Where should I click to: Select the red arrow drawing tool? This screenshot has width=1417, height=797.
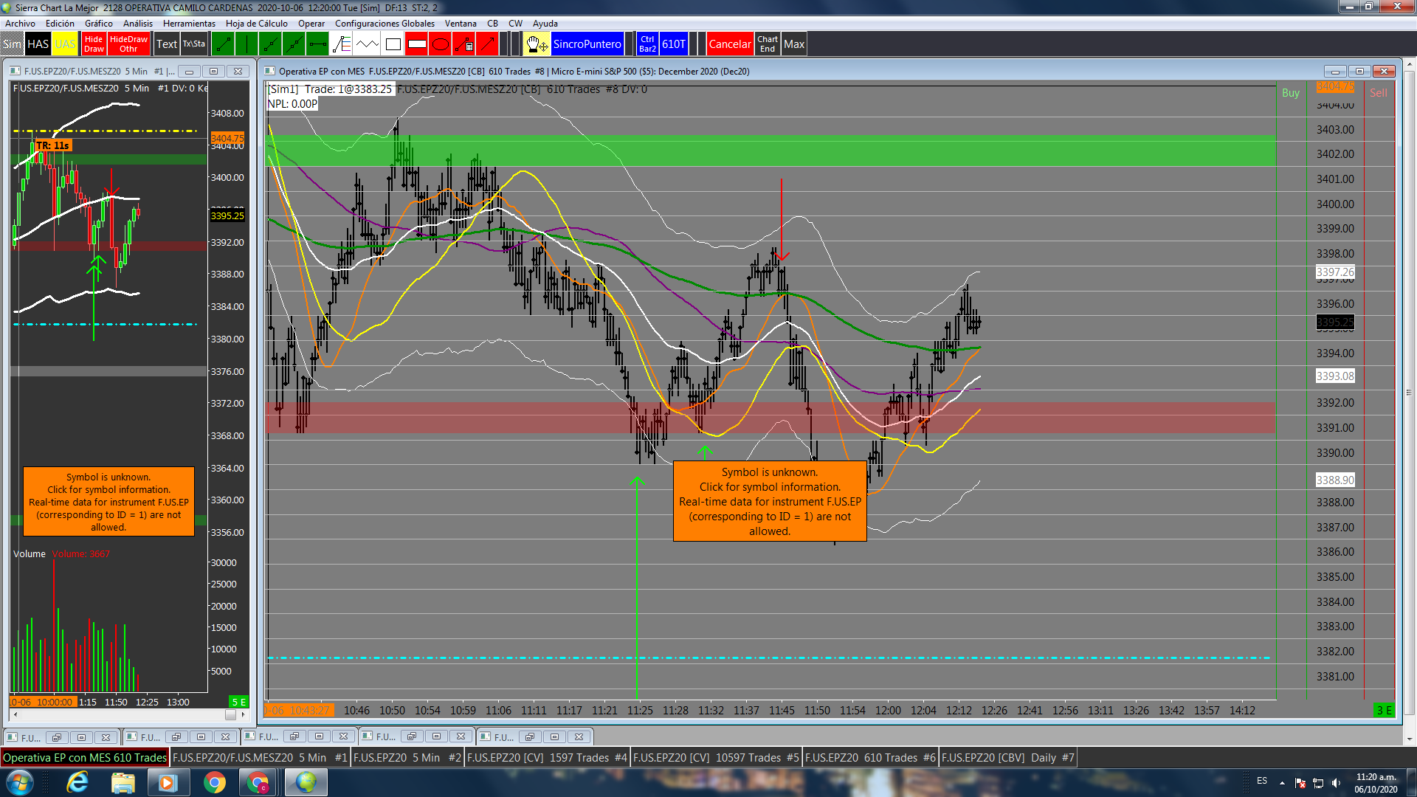(x=487, y=44)
